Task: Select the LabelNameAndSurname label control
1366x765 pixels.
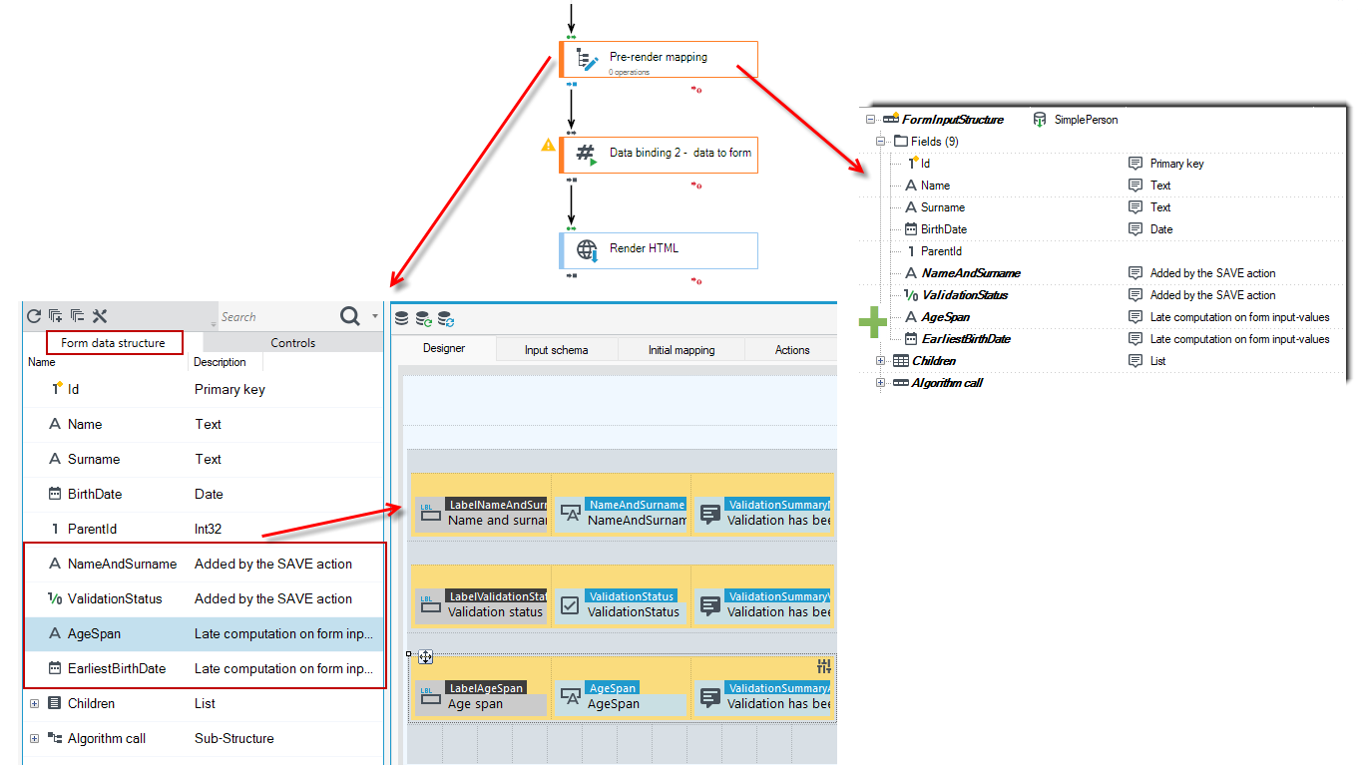Action: point(481,513)
